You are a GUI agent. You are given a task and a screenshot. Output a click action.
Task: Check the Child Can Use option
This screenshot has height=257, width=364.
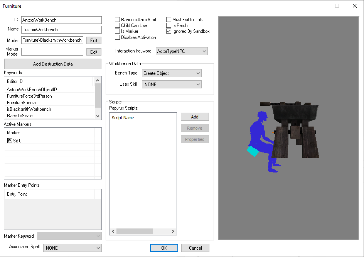[118, 25]
